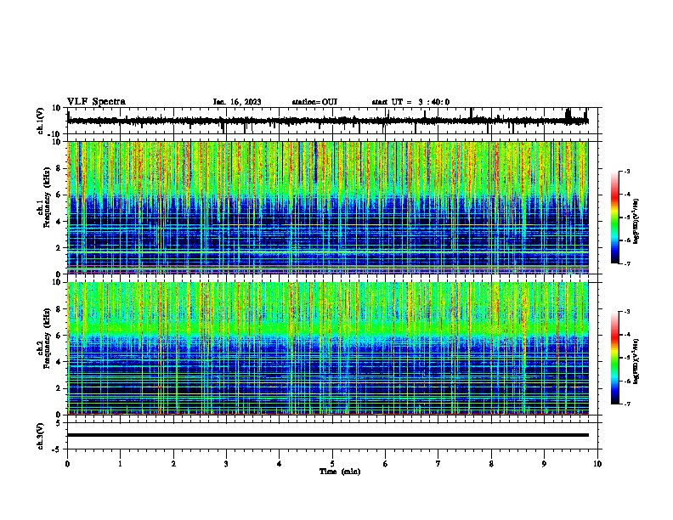Click the "2" kHz tick on ch.2 spectrogram

[59, 388]
